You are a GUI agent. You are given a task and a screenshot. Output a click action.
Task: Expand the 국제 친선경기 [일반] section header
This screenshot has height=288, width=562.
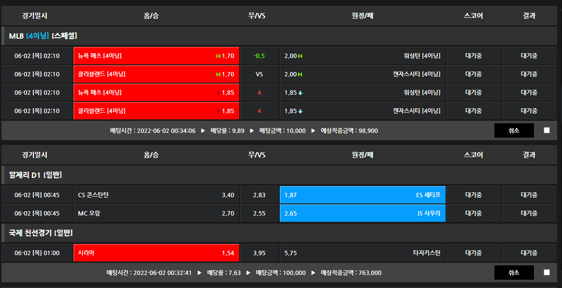click(41, 233)
